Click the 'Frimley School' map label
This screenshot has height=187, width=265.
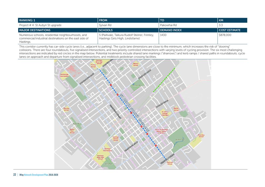[x=93, y=66]
